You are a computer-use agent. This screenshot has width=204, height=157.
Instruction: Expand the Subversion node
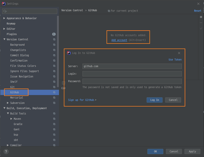tap(8, 103)
